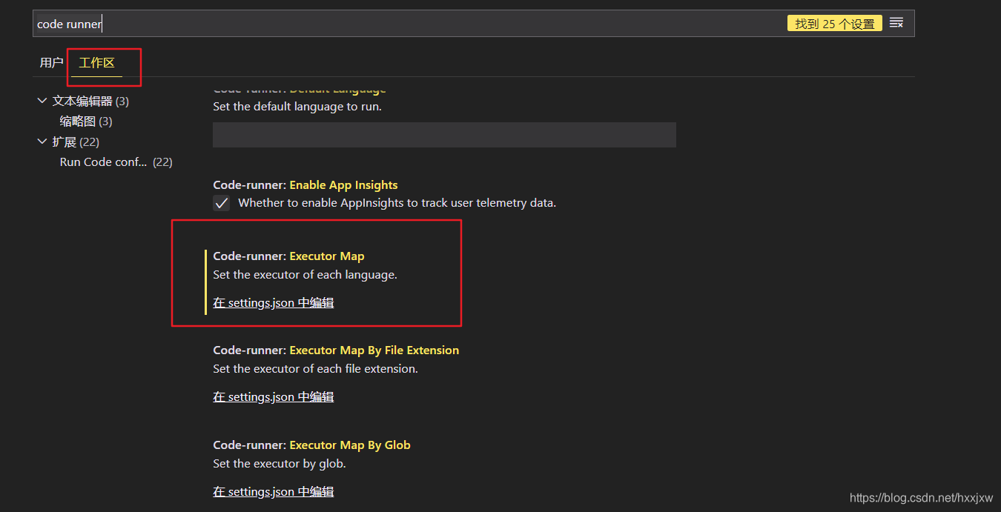
Task: Open Run Code conf... (22) section
Action: pyautogui.click(x=116, y=162)
